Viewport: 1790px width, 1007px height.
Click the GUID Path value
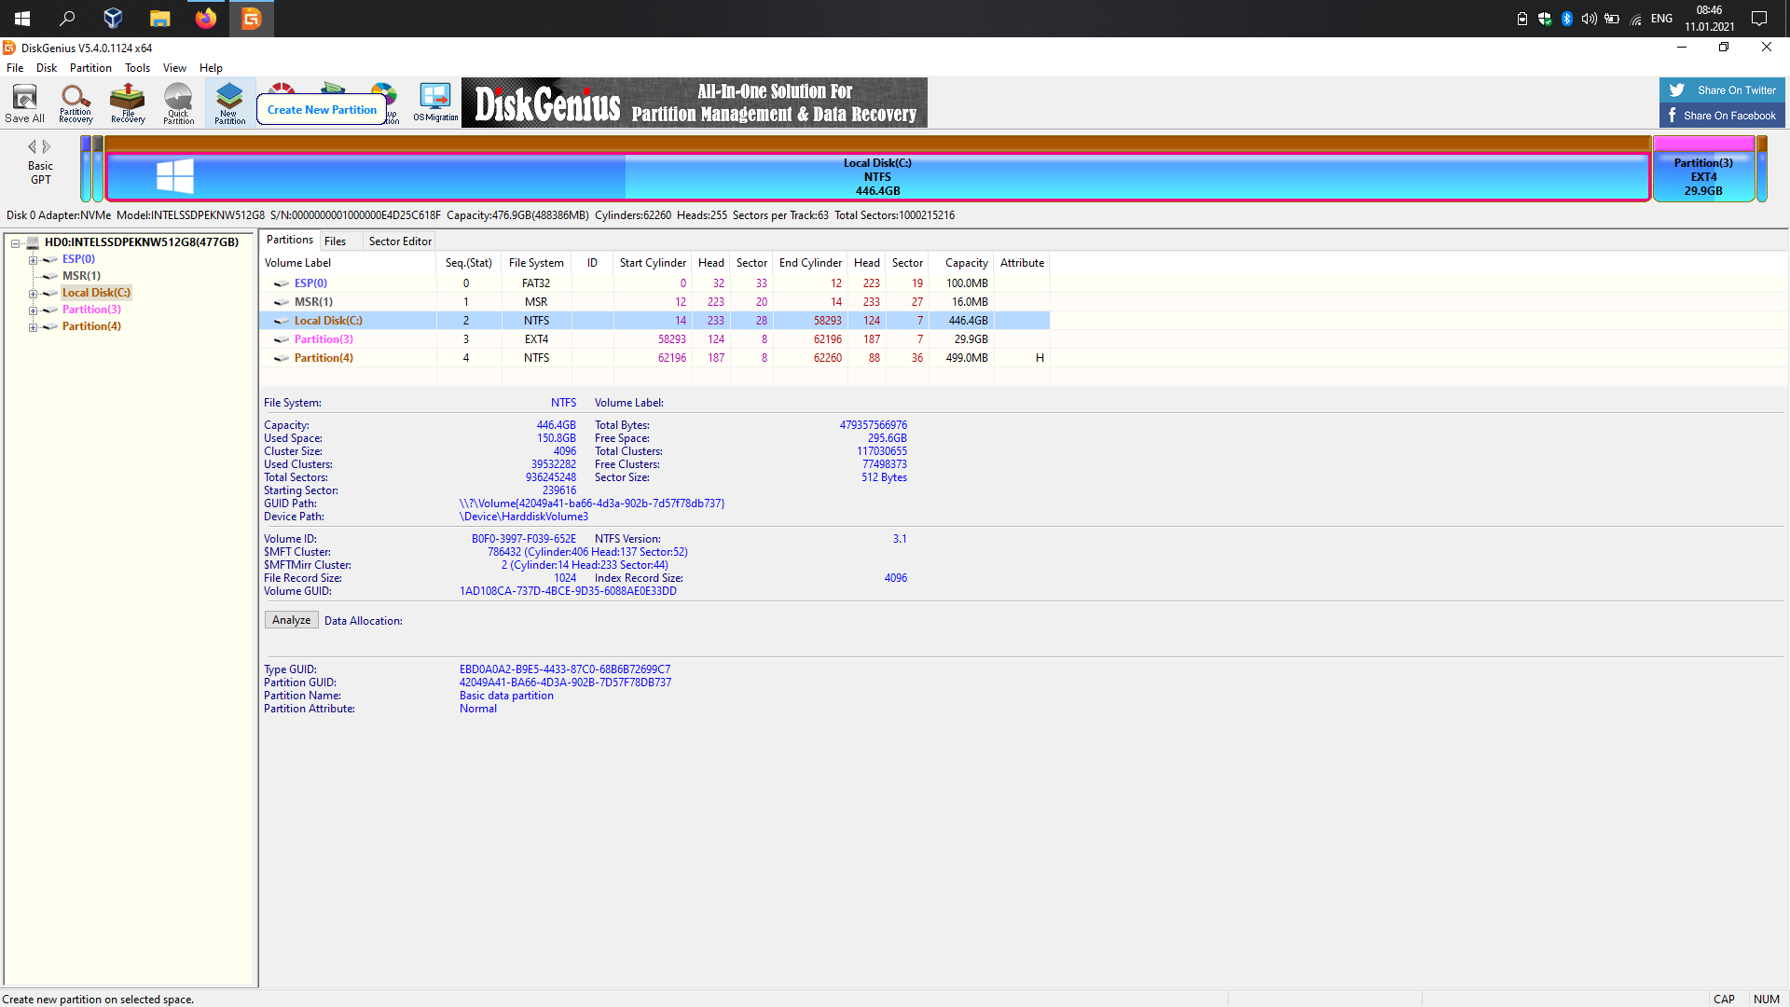pyautogui.click(x=592, y=504)
